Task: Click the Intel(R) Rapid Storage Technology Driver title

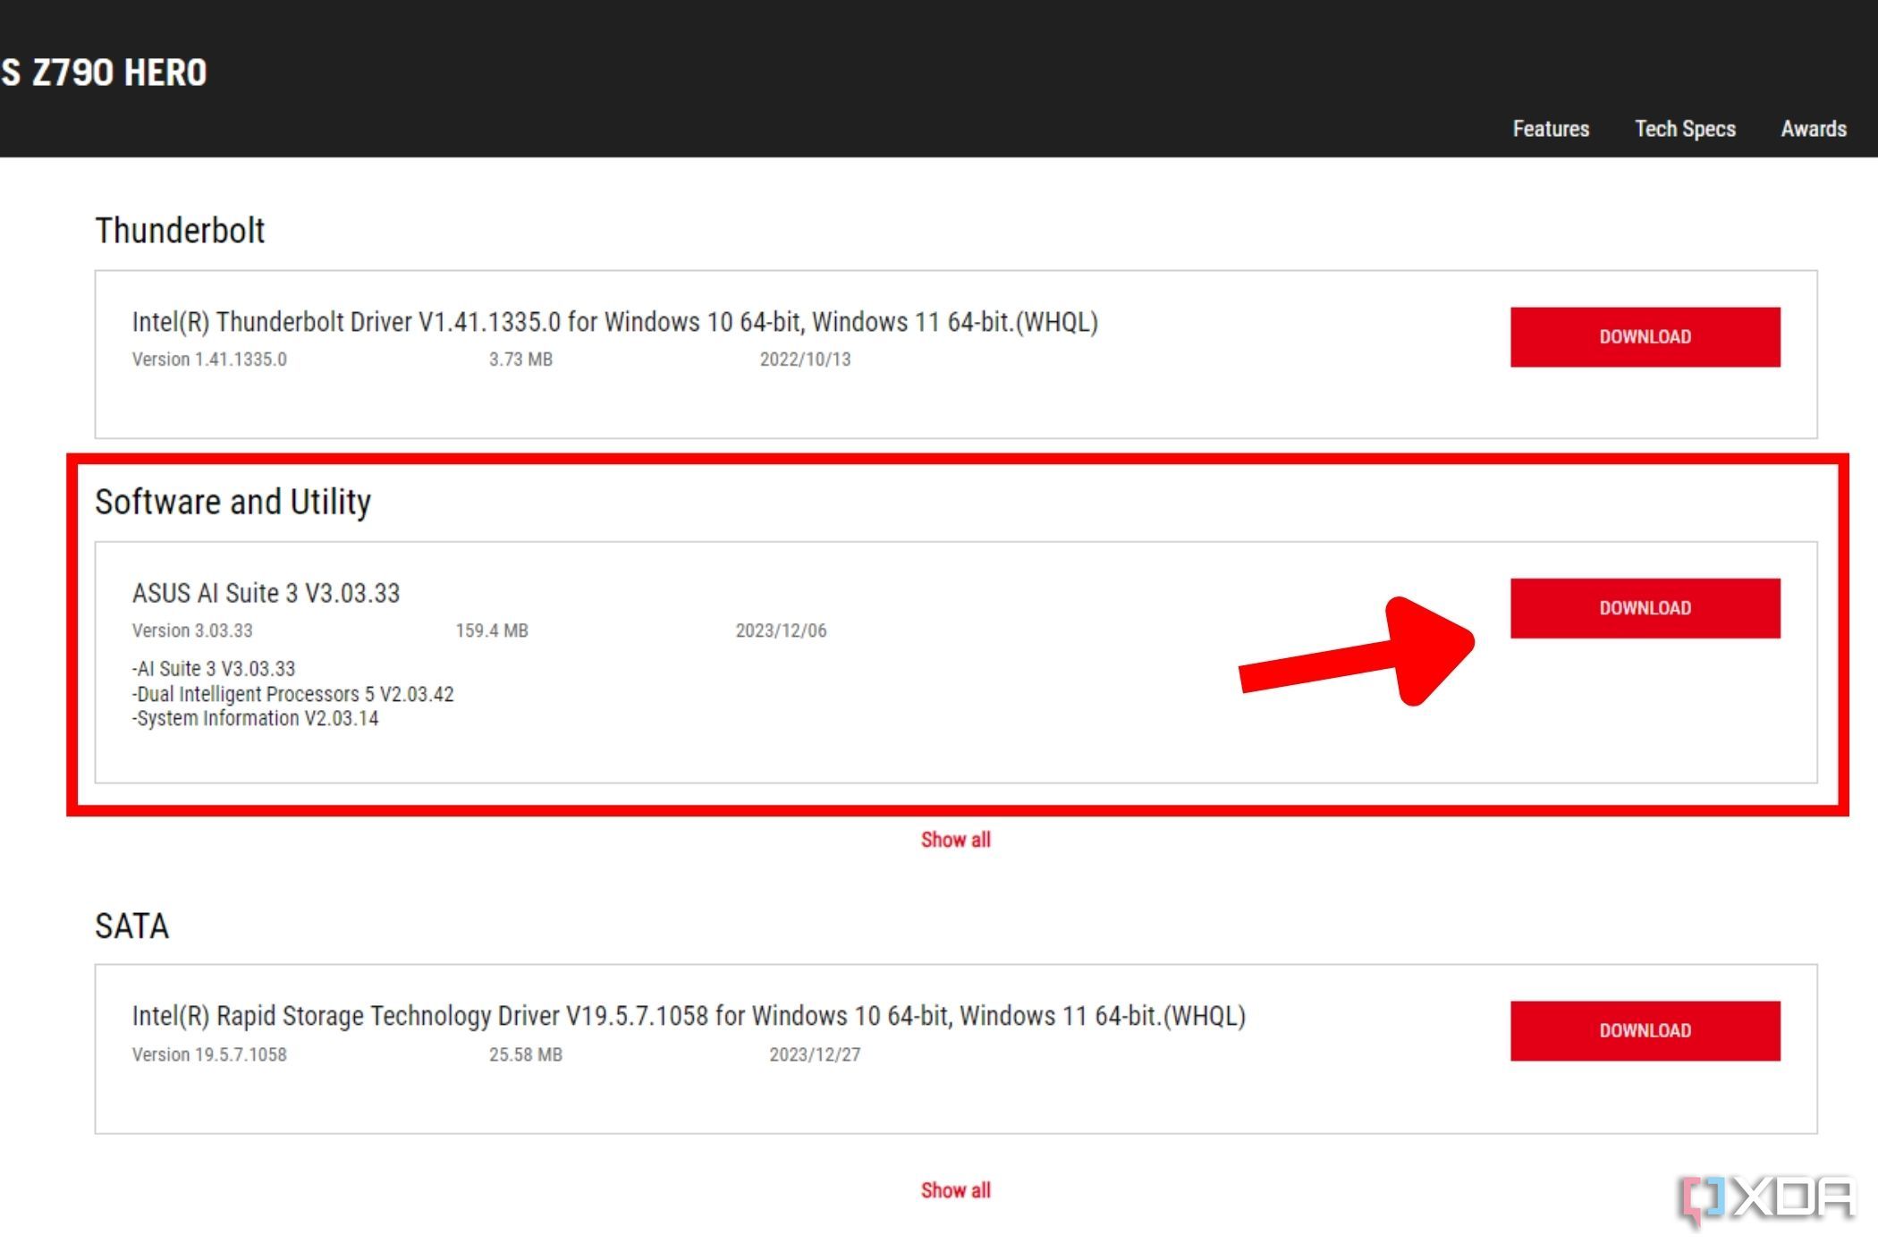Action: click(689, 1016)
